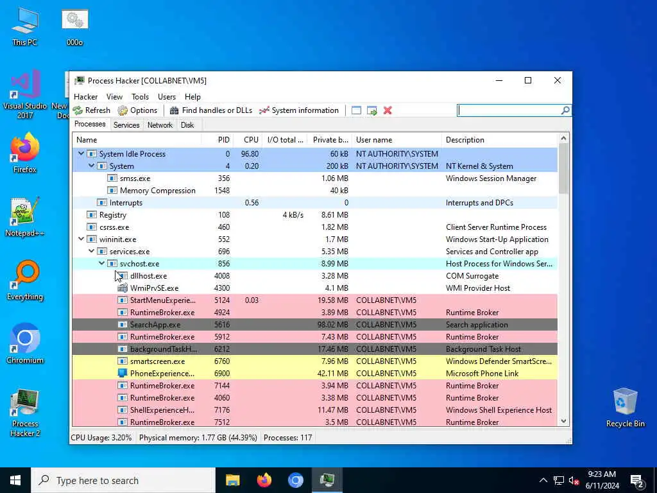The width and height of the screenshot is (657, 493).
Task: Collapse the svchost.exe 856 node
Action: [x=101, y=263]
